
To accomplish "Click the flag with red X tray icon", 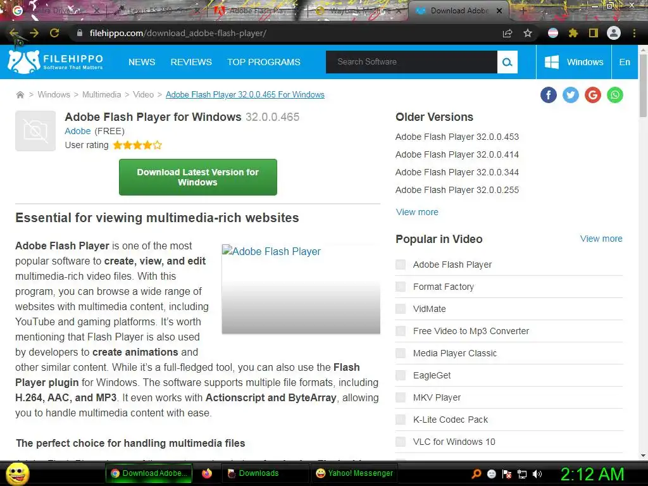I will pos(507,474).
